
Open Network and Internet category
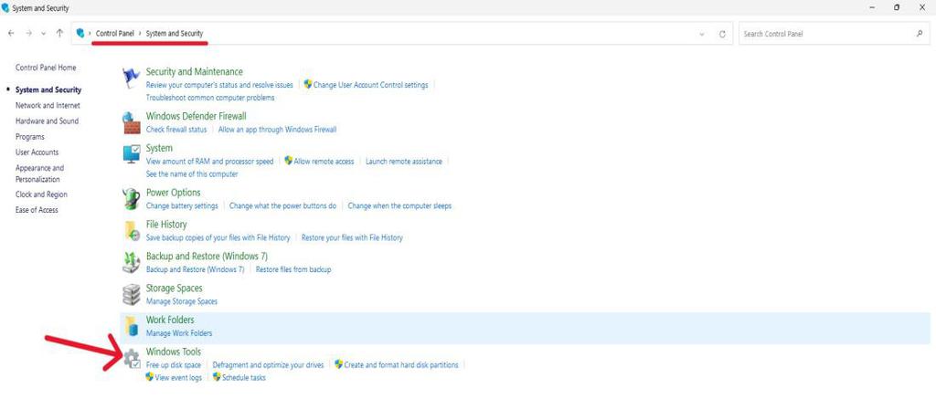pos(48,106)
